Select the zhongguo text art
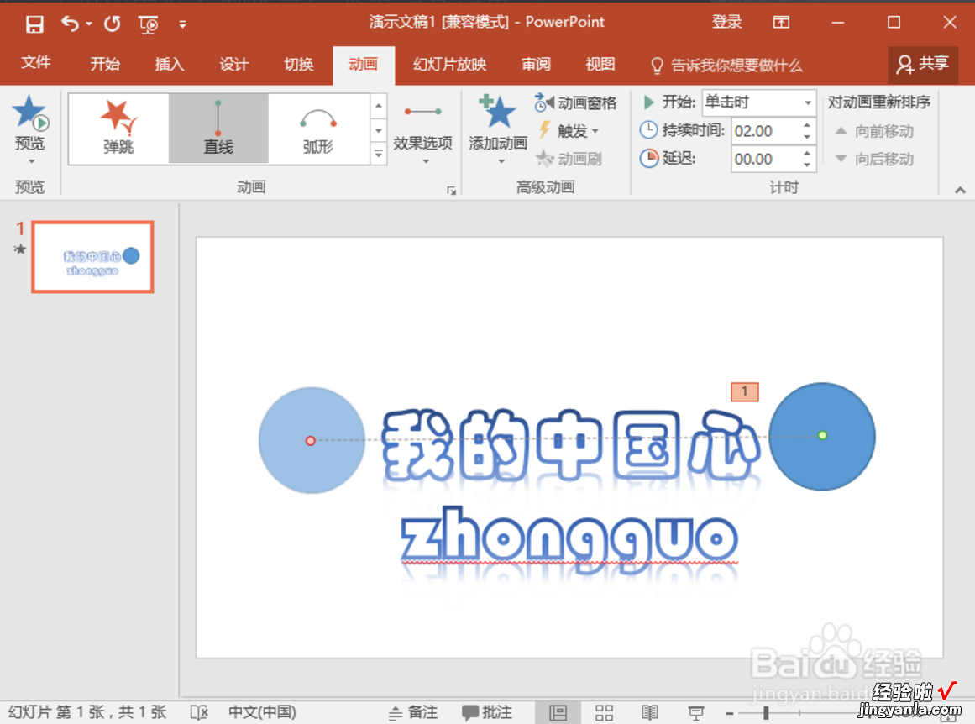 [569, 540]
